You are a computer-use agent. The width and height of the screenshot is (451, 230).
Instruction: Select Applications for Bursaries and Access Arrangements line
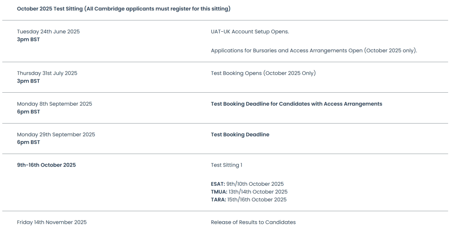click(314, 51)
